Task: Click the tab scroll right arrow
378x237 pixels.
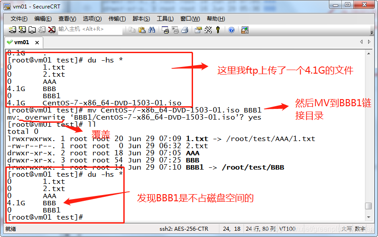Action: pos(369,42)
